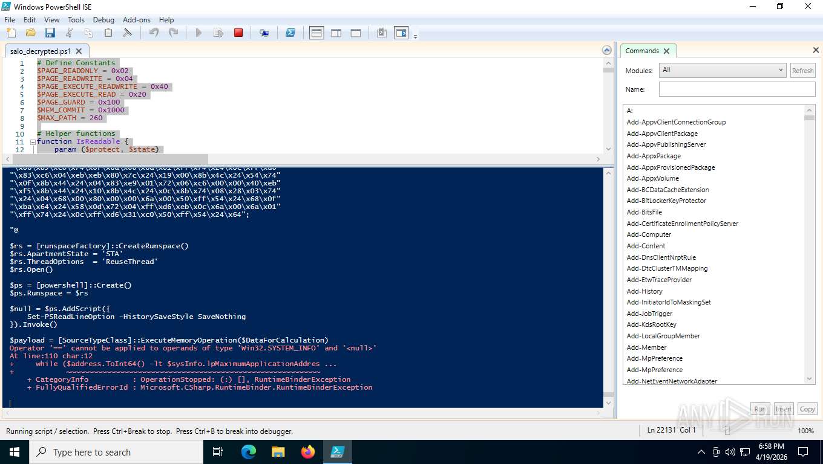
Task: Click the Insert button in Commands
Action: tap(783, 409)
